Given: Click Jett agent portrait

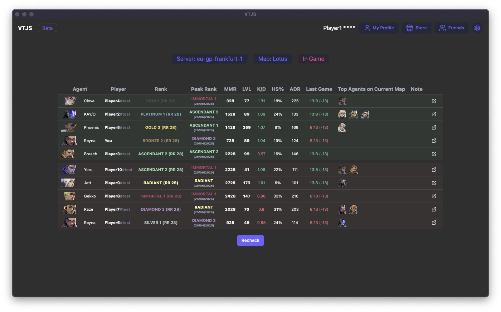Looking at the screenshot, I should pyautogui.click(x=68, y=183).
